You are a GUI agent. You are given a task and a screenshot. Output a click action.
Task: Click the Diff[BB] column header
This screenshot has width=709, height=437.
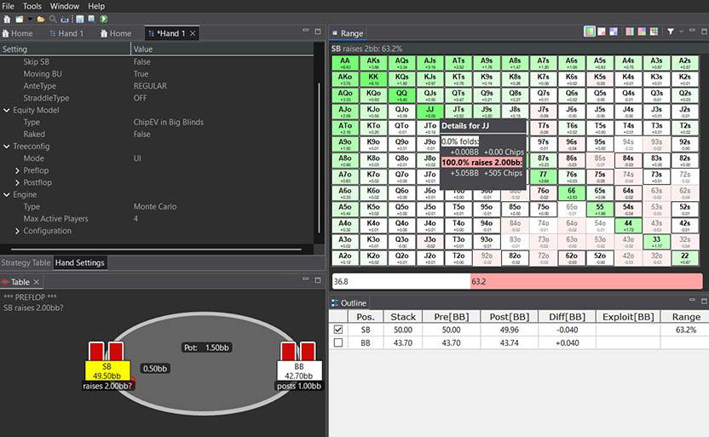567,317
